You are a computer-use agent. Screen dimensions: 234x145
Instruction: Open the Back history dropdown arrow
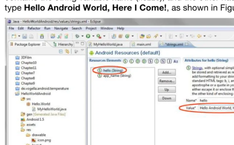(x=205, y=36)
